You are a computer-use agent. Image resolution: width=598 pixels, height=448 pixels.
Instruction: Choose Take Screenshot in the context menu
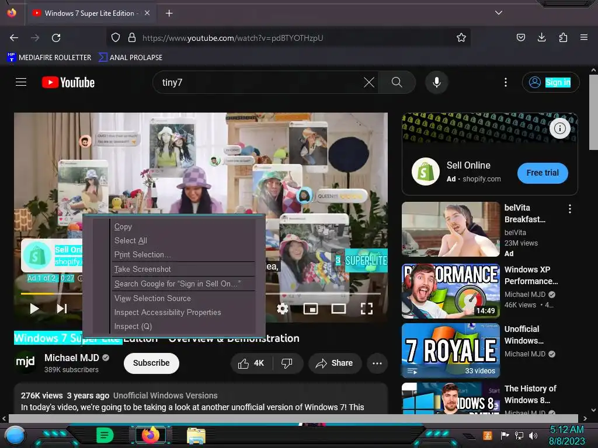coord(184,269)
